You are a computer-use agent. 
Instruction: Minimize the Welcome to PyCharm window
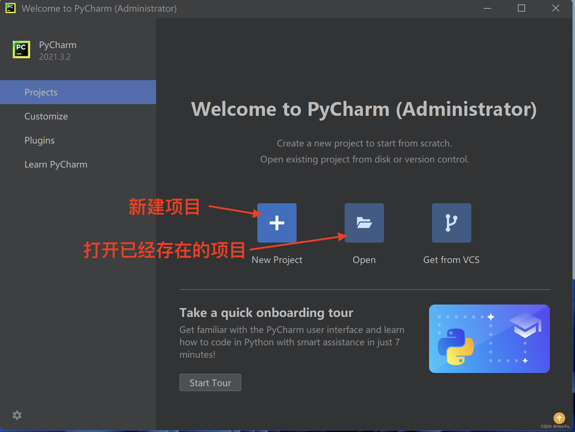pos(487,8)
